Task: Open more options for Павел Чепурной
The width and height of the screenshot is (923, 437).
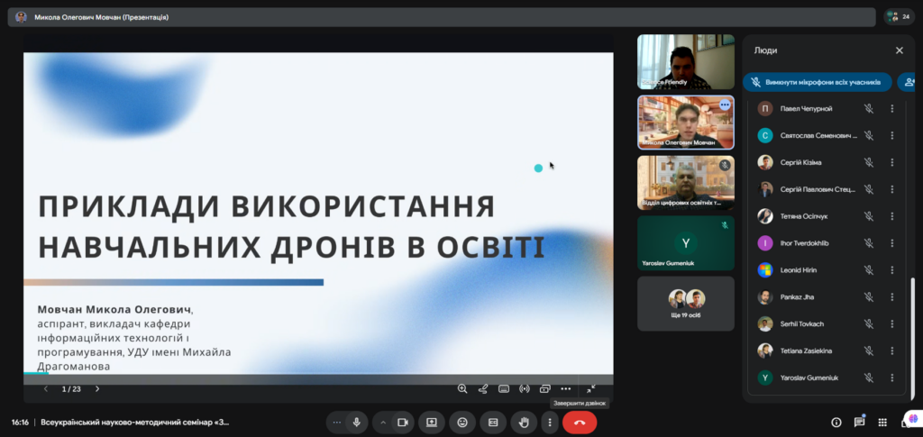Action: click(x=891, y=109)
